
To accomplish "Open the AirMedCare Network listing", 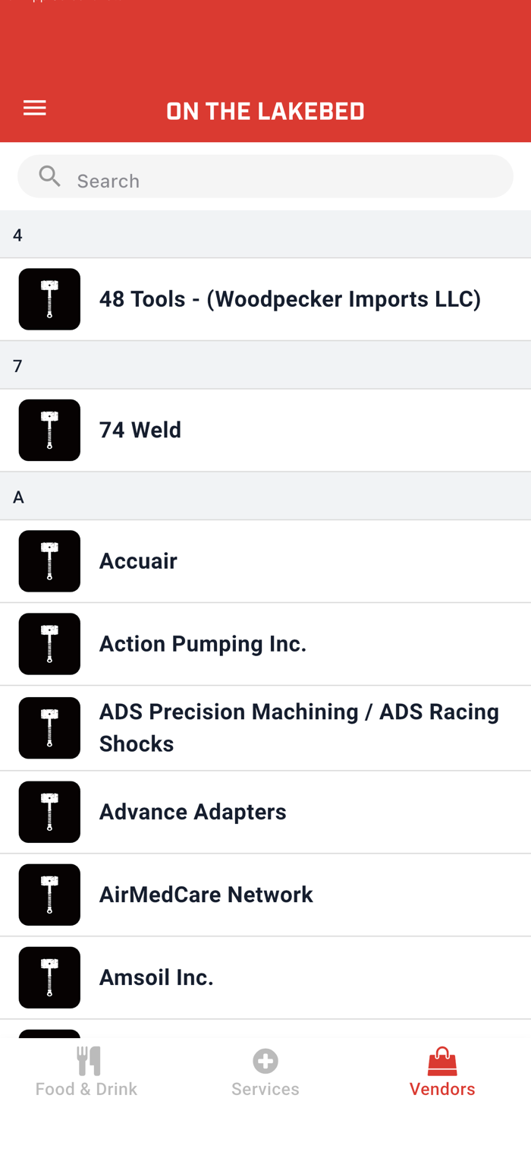I will (x=206, y=895).
